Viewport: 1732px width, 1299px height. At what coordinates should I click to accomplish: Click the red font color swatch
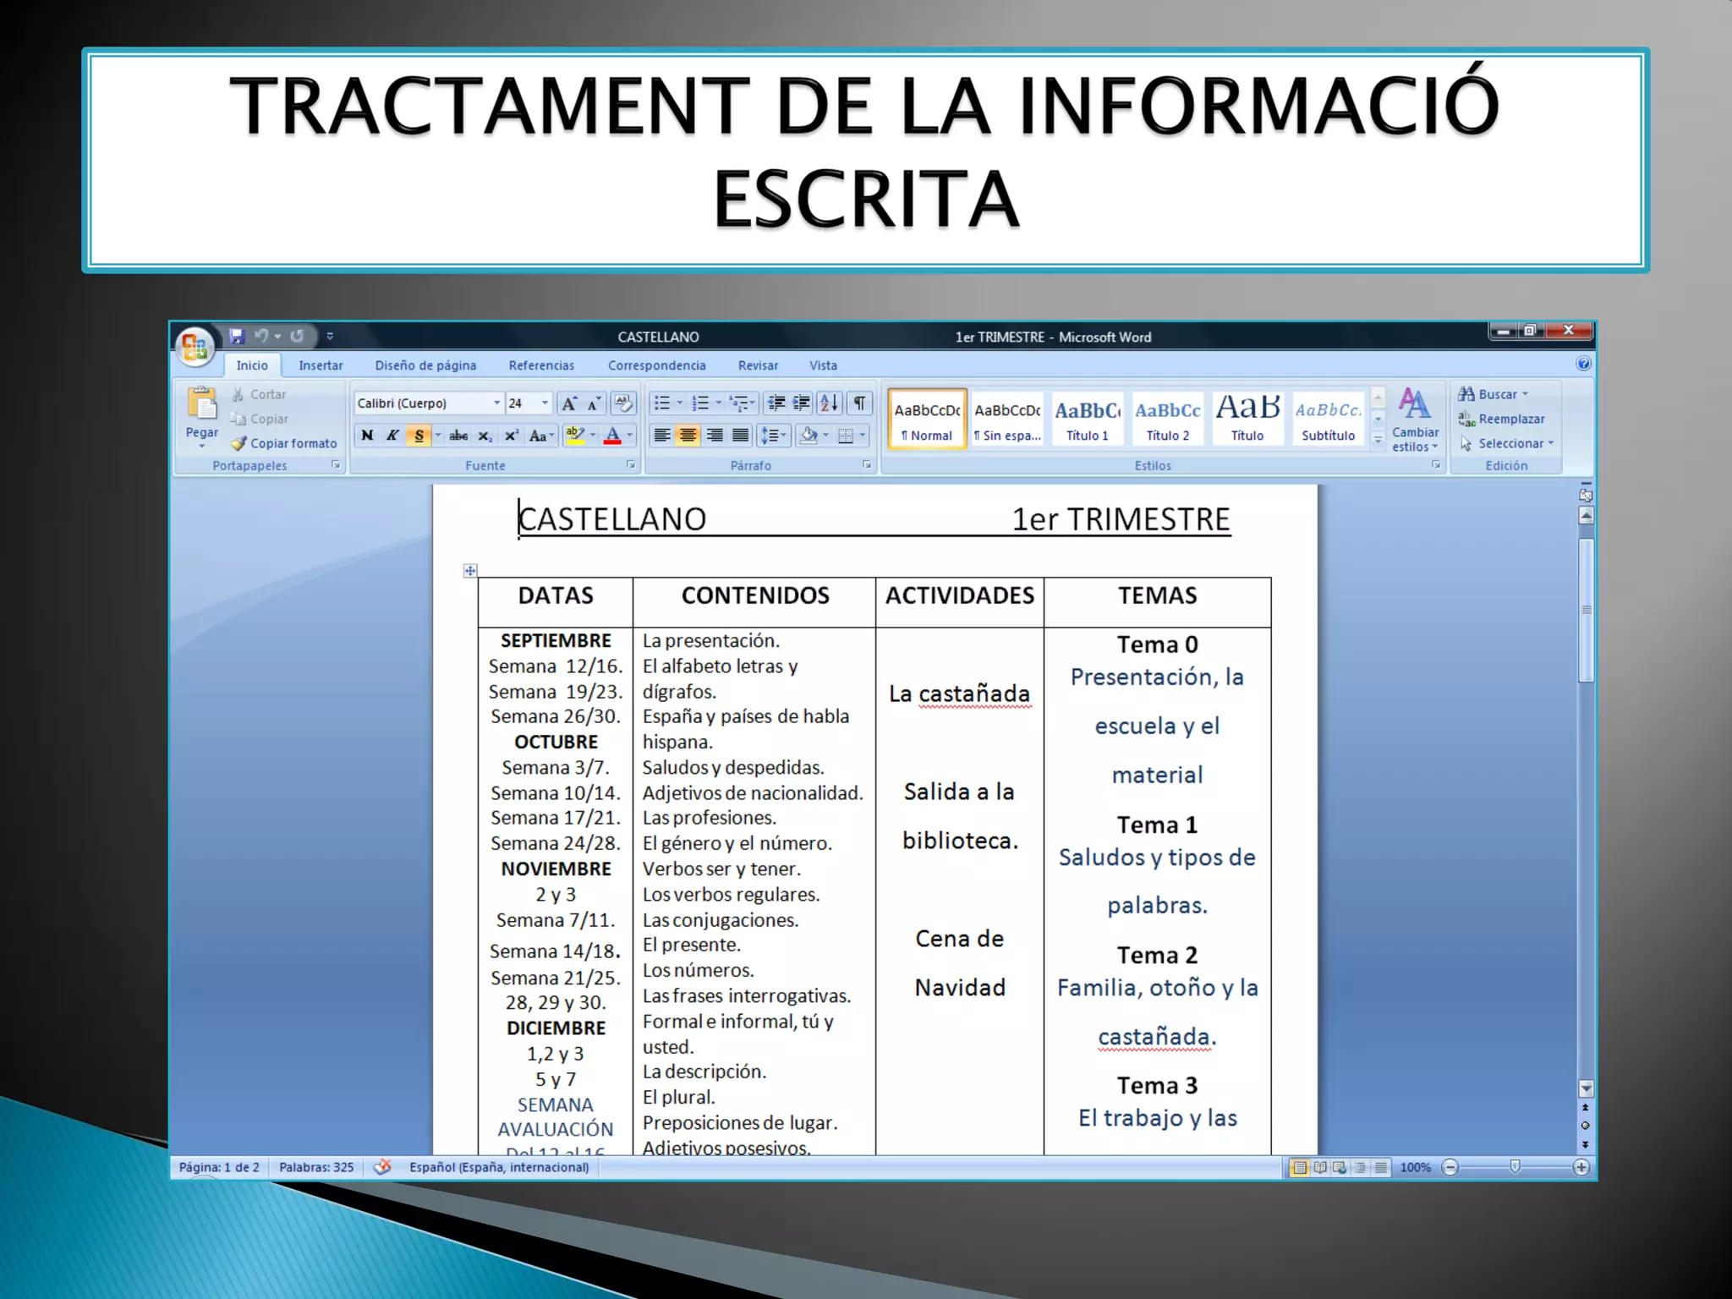[613, 436]
